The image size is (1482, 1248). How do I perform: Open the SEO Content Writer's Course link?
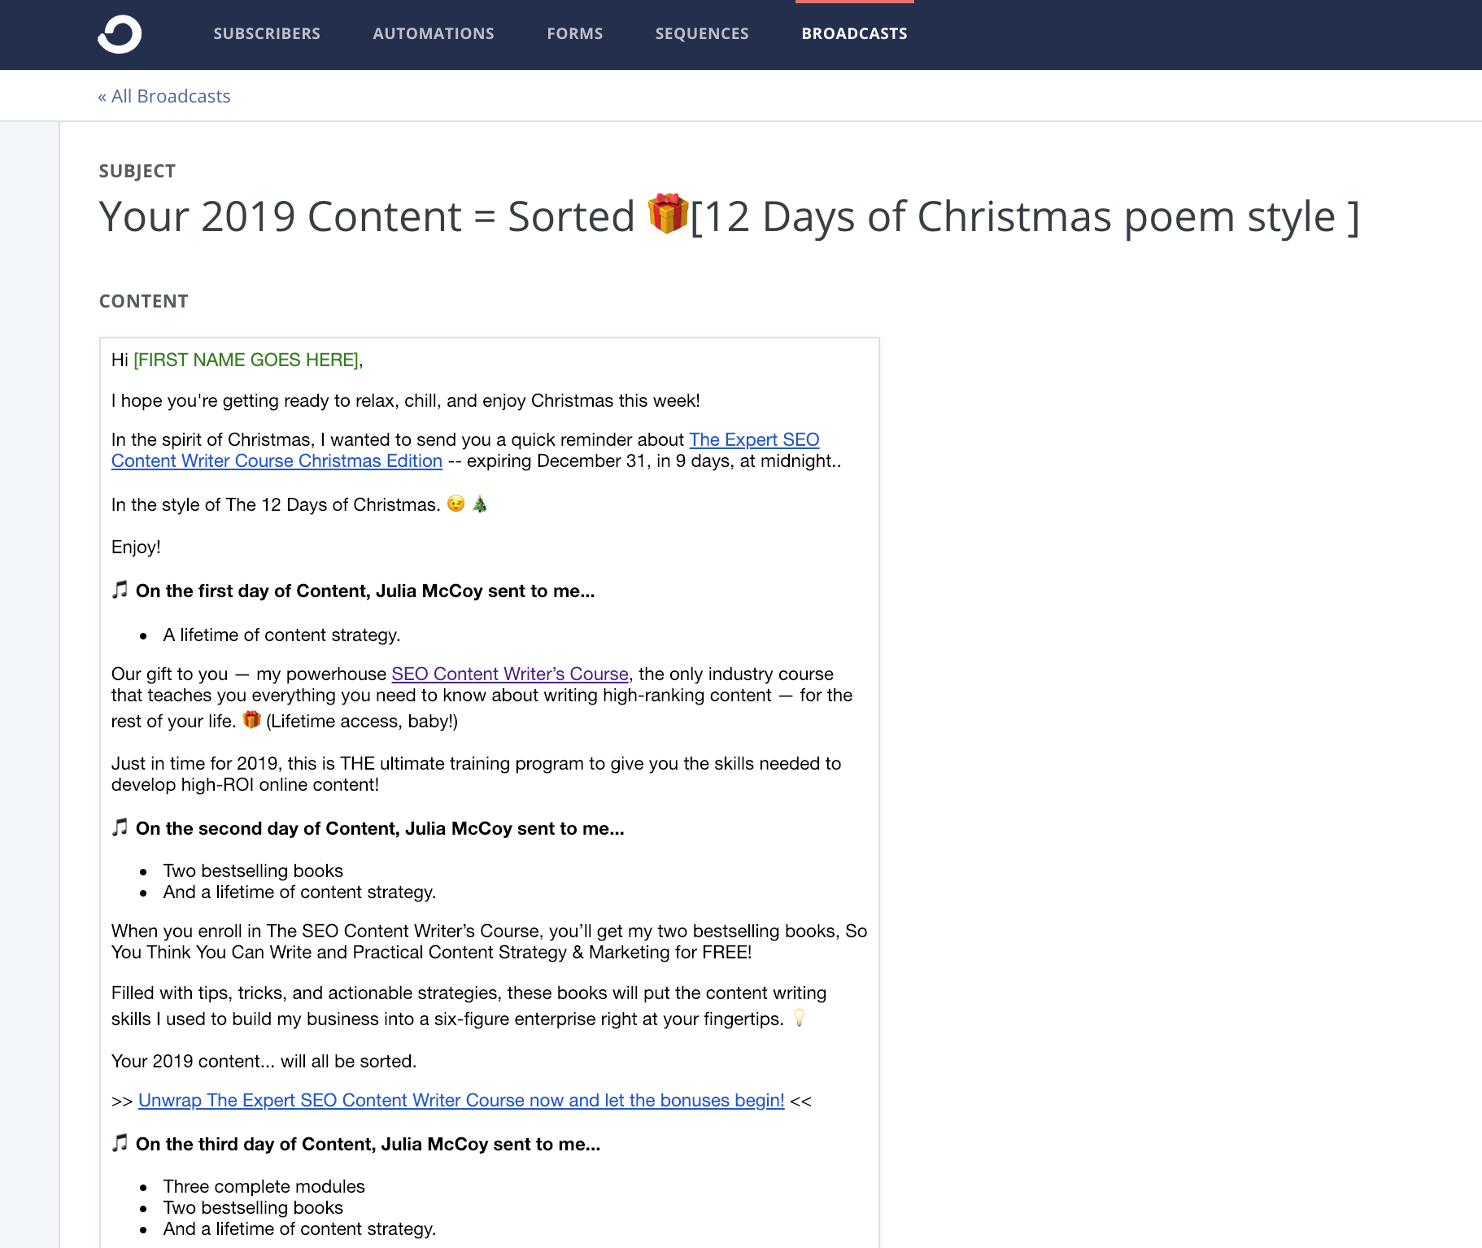point(510,674)
